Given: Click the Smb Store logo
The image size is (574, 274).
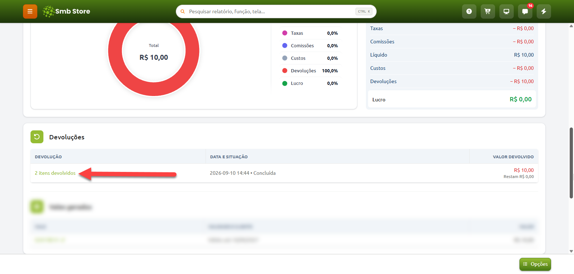Looking at the screenshot, I should pyautogui.click(x=66, y=11).
